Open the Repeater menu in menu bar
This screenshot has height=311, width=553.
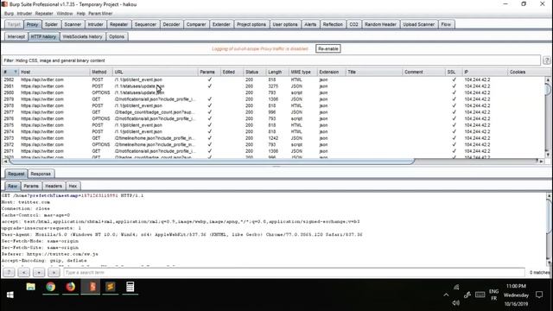(44, 14)
